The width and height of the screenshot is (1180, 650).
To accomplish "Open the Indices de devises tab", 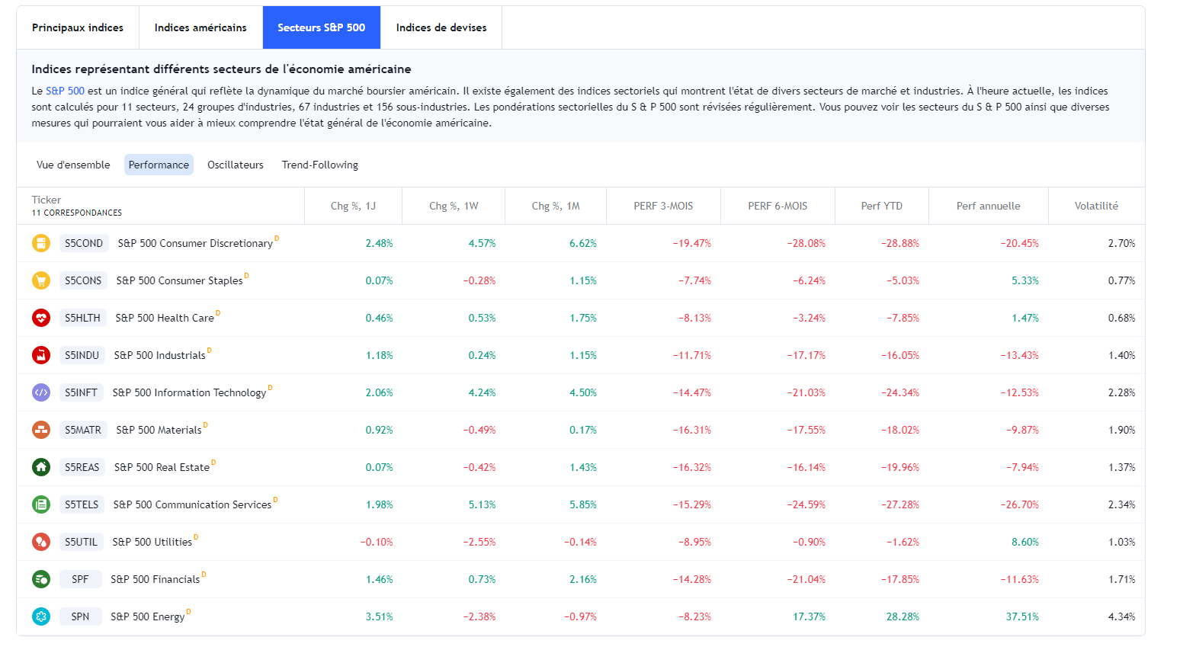I will [441, 27].
